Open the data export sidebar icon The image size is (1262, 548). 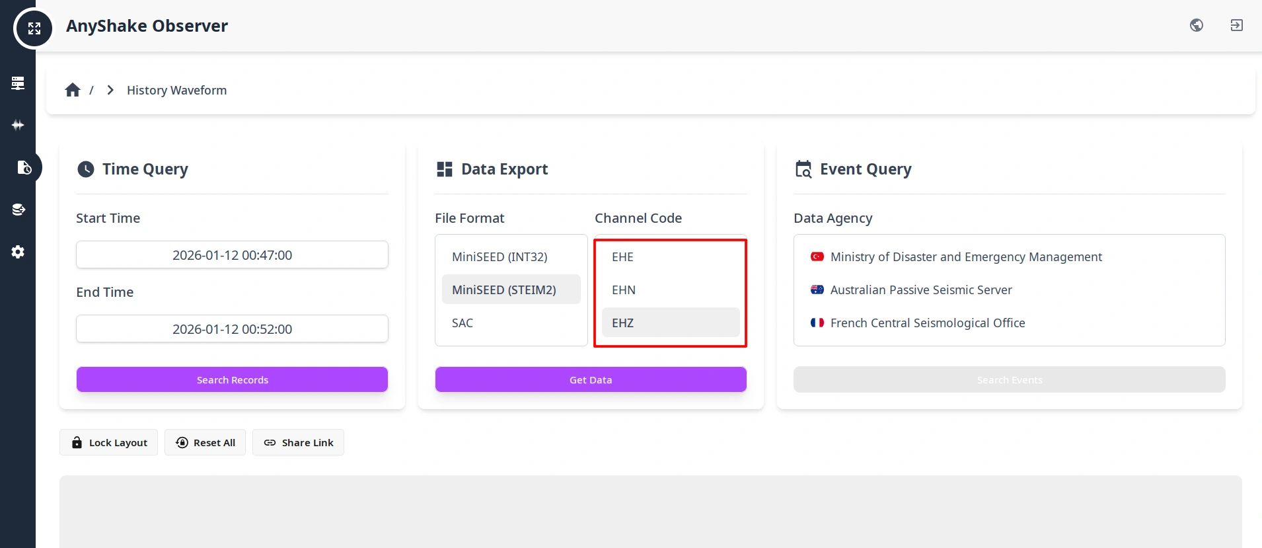pyautogui.click(x=18, y=210)
